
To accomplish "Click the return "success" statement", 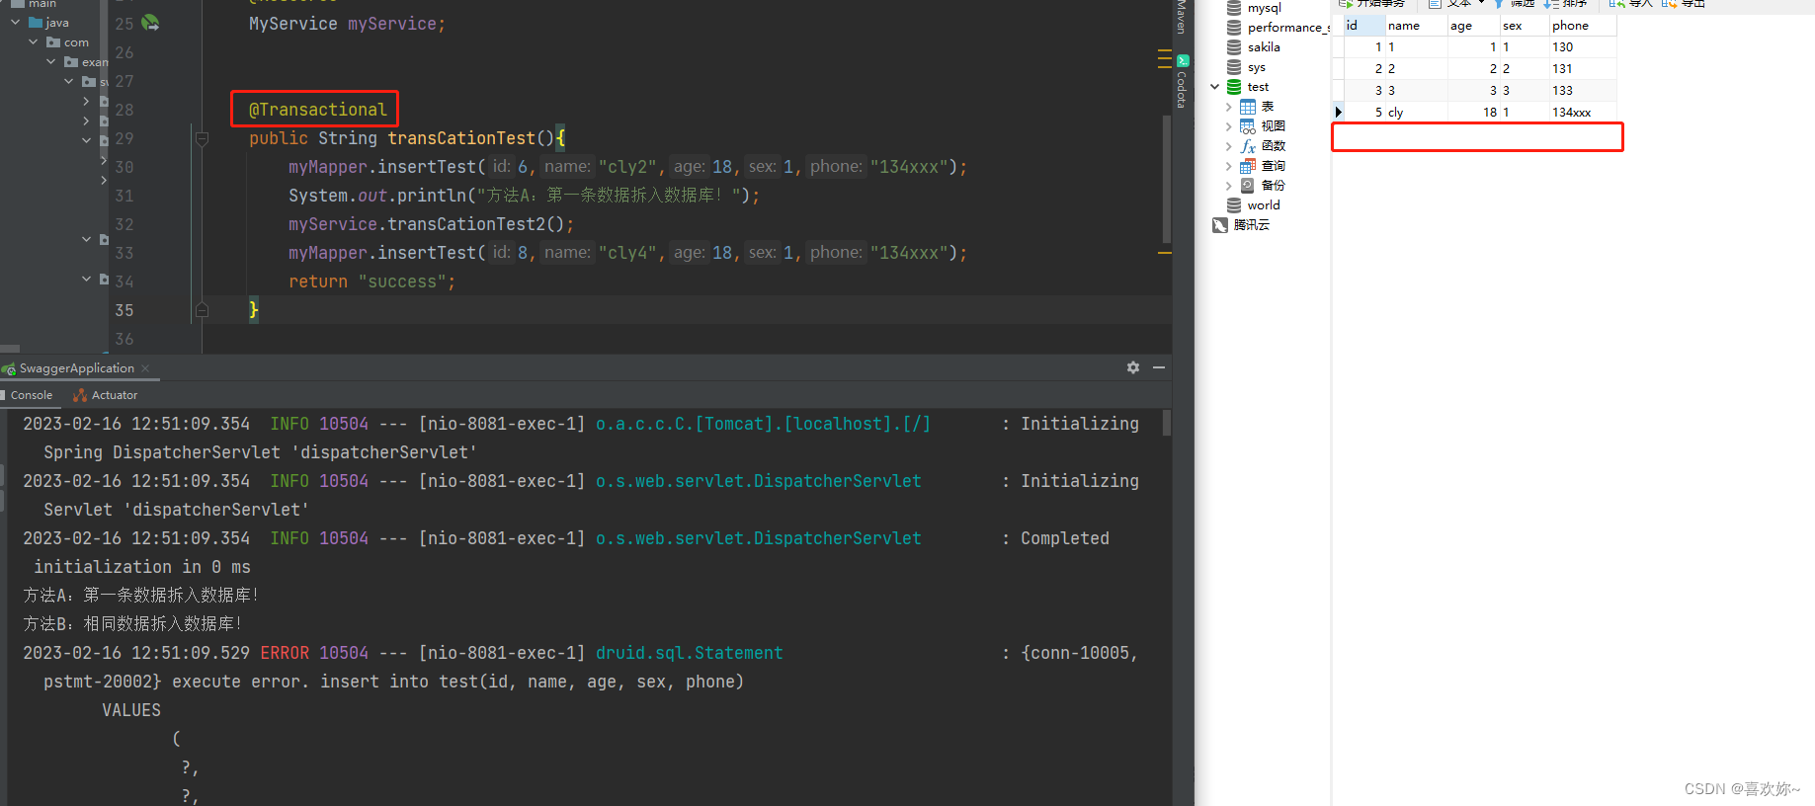I will coord(371,282).
